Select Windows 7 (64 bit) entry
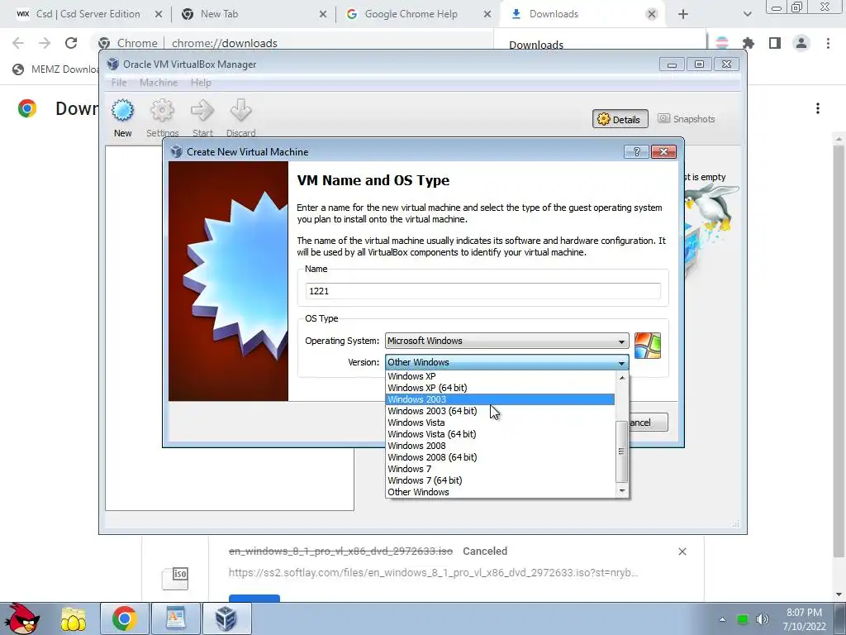846x635 pixels. pyautogui.click(x=500, y=480)
